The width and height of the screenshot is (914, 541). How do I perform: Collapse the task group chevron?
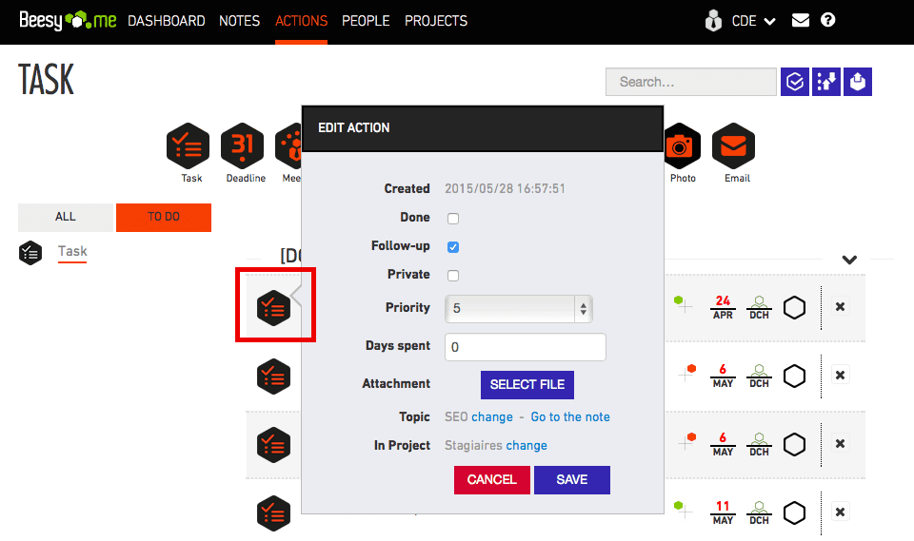pos(849,260)
